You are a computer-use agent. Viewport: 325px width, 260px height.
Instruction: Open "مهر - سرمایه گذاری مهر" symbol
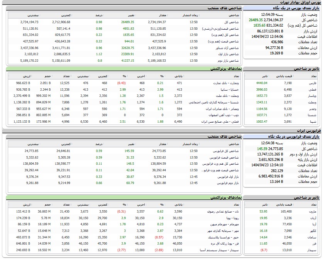pos(223,231)
